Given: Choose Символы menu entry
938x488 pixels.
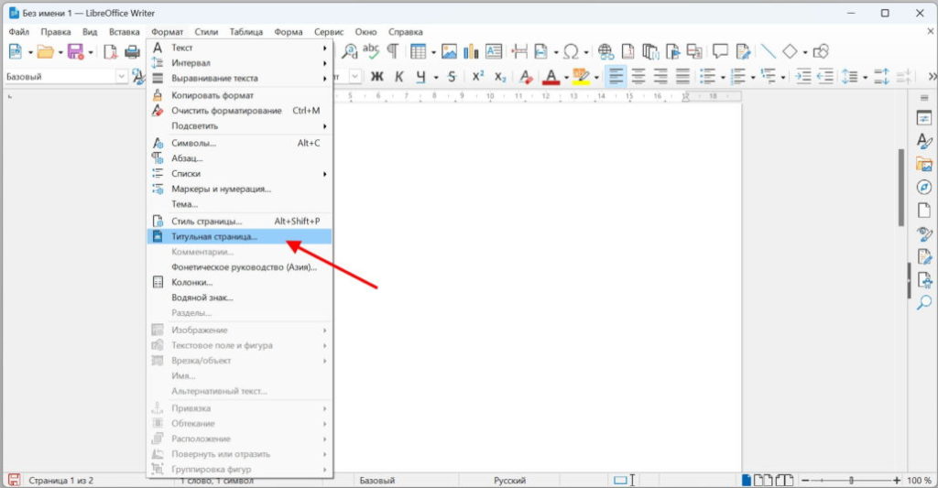Looking at the screenshot, I should [x=239, y=143].
